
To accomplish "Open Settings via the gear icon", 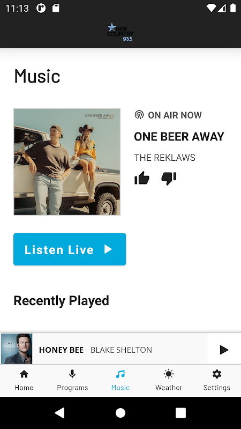I will [x=217, y=381].
